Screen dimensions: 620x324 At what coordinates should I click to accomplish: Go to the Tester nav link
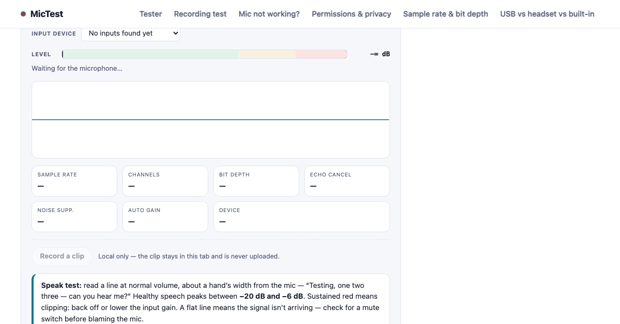pyautogui.click(x=151, y=14)
